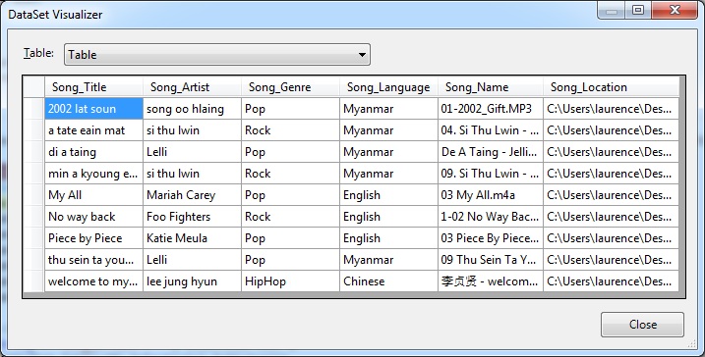Click the 'Katie Meula' artist cell

pos(192,237)
